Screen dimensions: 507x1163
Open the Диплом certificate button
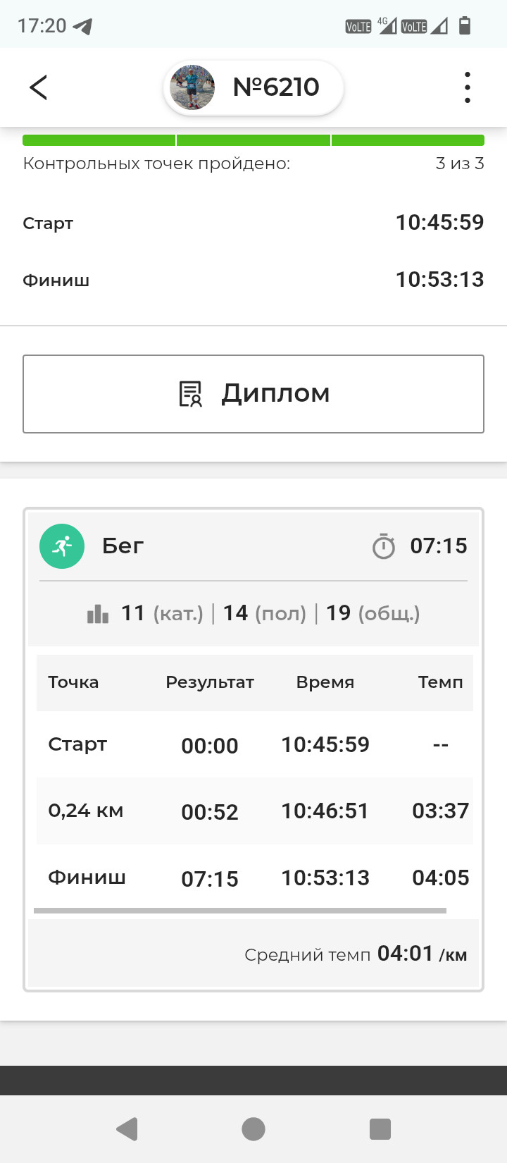coord(254,393)
